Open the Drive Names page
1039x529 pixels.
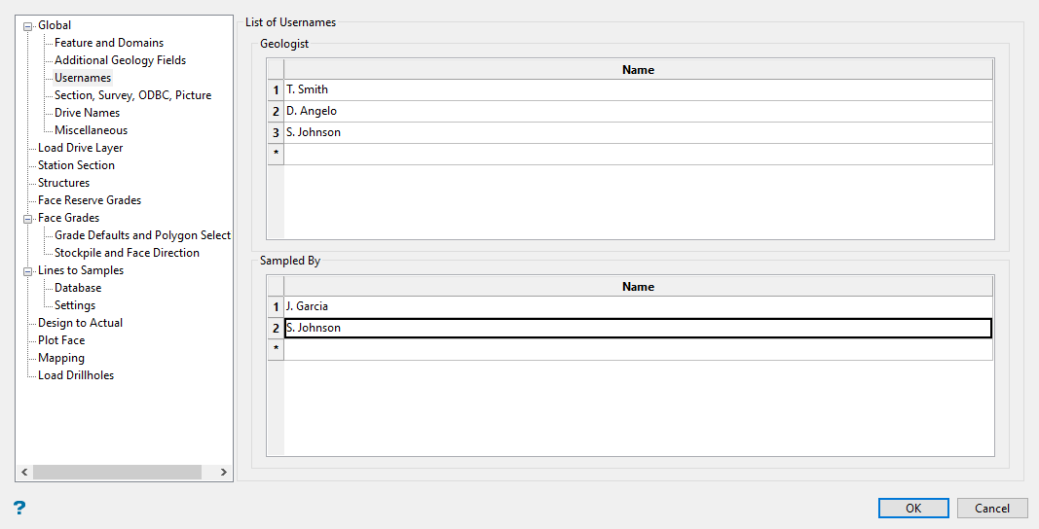coord(87,113)
